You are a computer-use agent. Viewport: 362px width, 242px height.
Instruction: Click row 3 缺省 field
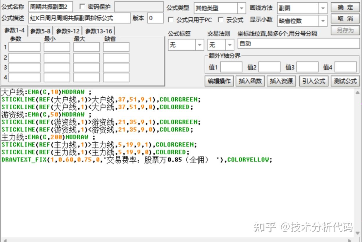(x=116, y=67)
